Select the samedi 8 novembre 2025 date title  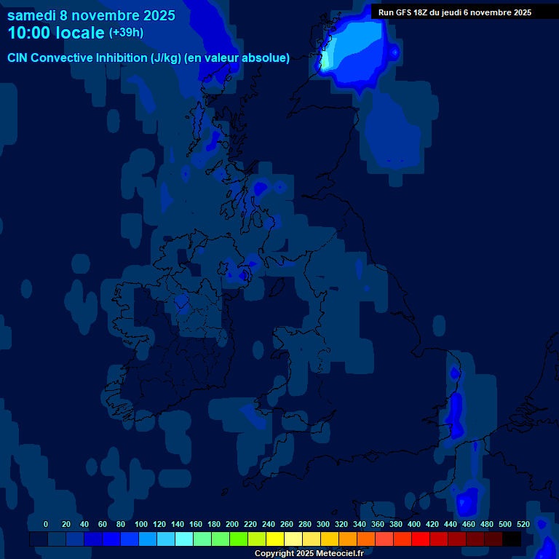tap(91, 15)
